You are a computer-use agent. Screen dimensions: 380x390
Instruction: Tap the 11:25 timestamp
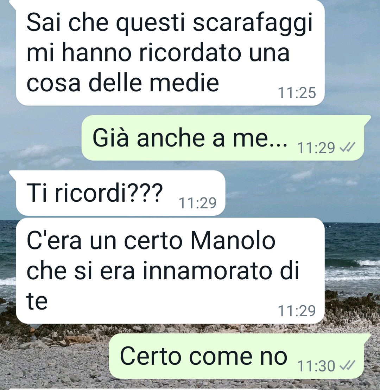(297, 93)
